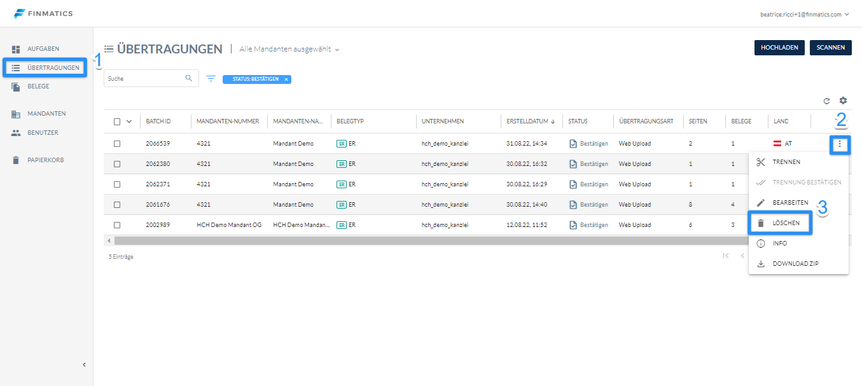Click the three-dot menu for batch 2066539
Screen dimensions: 862x386
tap(840, 144)
